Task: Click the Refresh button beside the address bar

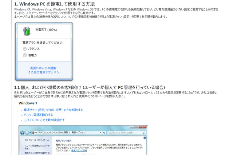Action: (104, 132)
